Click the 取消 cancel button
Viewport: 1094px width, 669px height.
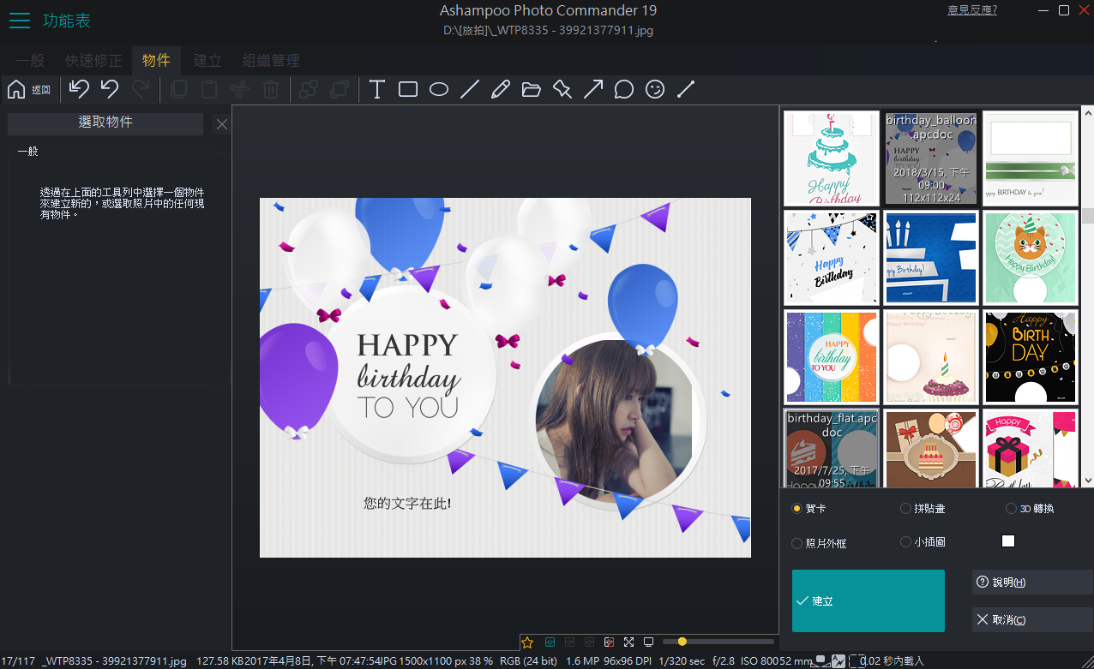pyautogui.click(x=1031, y=619)
